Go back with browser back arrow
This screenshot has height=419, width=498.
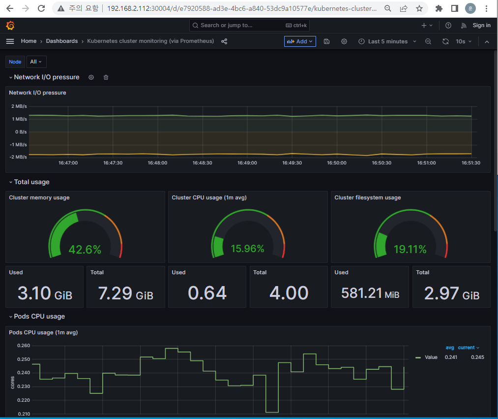(x=10, y=8)
